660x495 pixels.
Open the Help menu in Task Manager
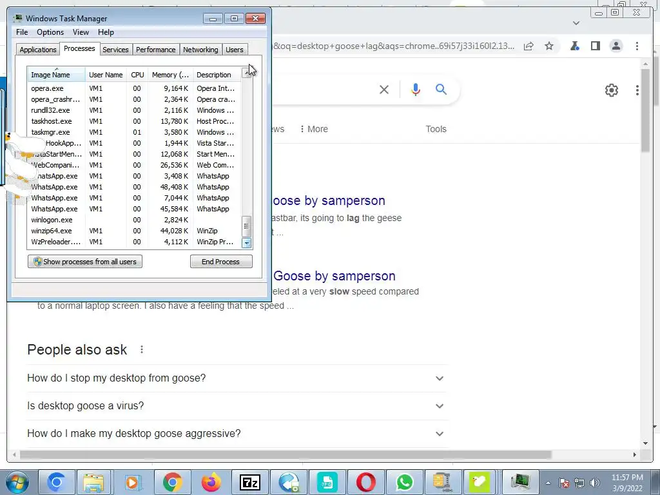point(106,32)
